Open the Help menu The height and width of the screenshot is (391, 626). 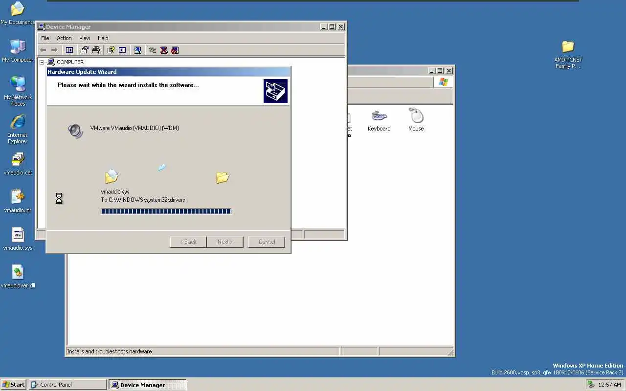[x=103, y=38]
